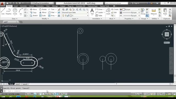Open the Measure utility
The image size is (176, 99).
coord(154,12)
